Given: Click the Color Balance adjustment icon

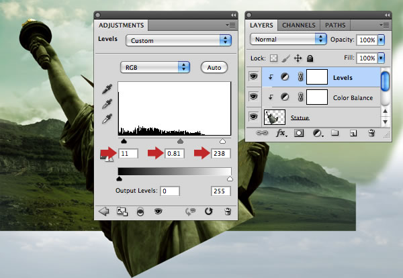Looking at the screenshot, I should 285,97.
